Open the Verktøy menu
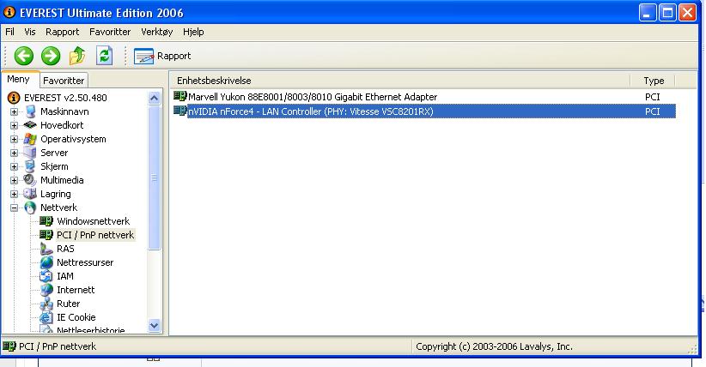 pos(156,32)
